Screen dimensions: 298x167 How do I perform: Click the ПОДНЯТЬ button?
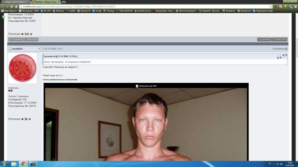pyautogui.click(x=16, y=40)
